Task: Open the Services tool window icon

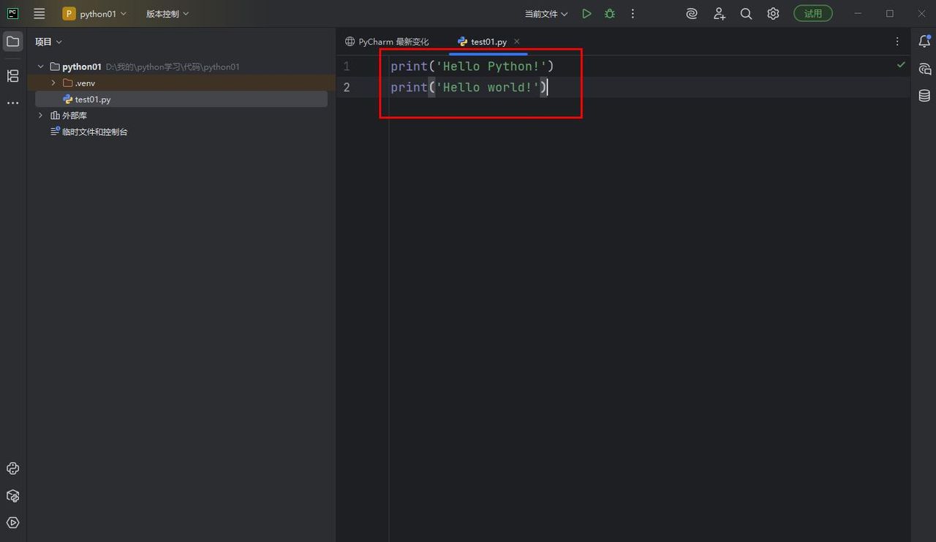Action: click(x=12, y=523)
